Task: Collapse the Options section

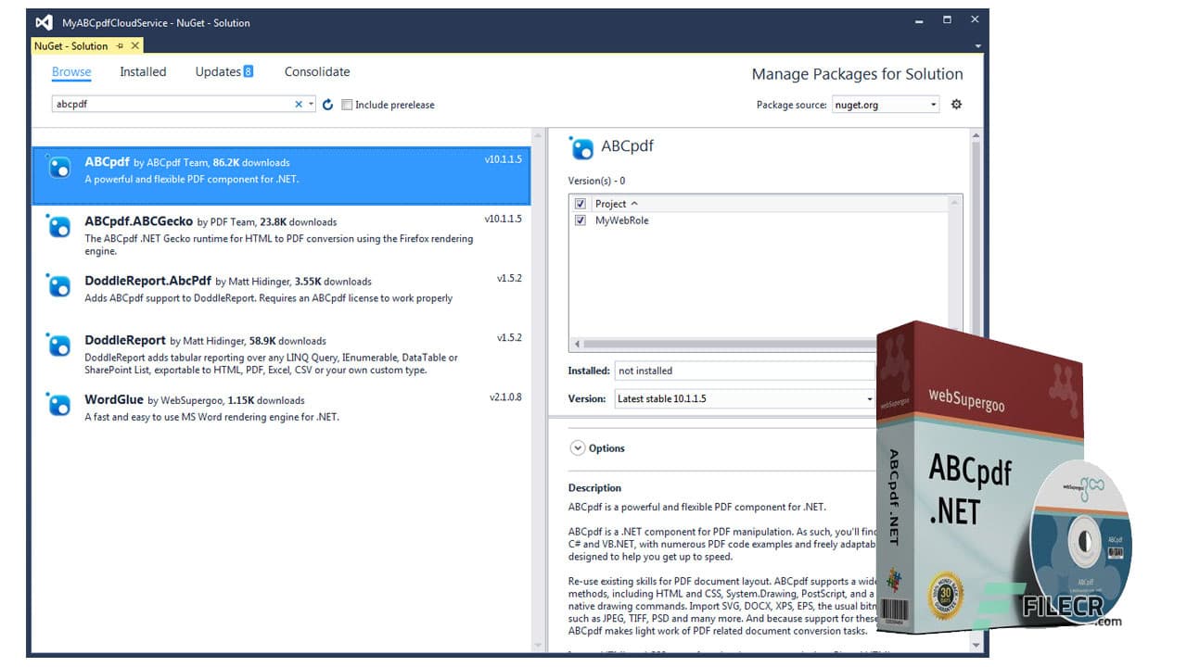Action: click(577, 447)
